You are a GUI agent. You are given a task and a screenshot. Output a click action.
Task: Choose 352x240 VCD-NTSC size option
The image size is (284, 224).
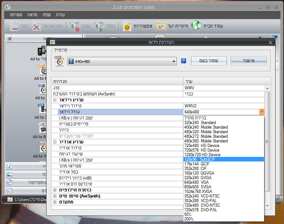point(224,196)
